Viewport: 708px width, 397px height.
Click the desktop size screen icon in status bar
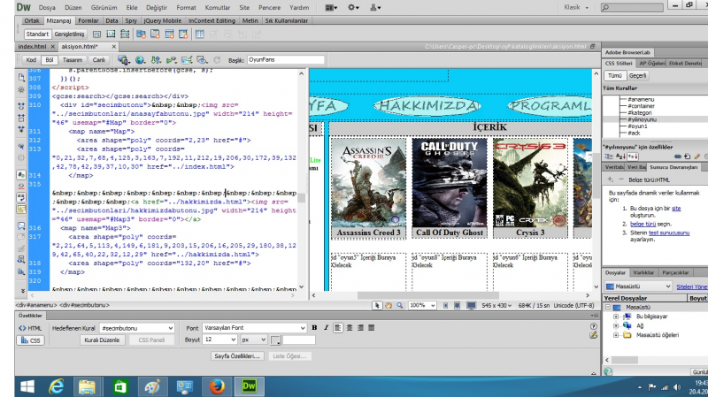[471, 305]
